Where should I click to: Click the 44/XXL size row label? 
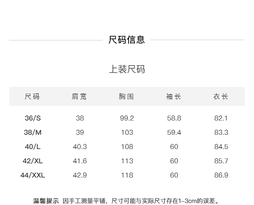tap(33, 175)
